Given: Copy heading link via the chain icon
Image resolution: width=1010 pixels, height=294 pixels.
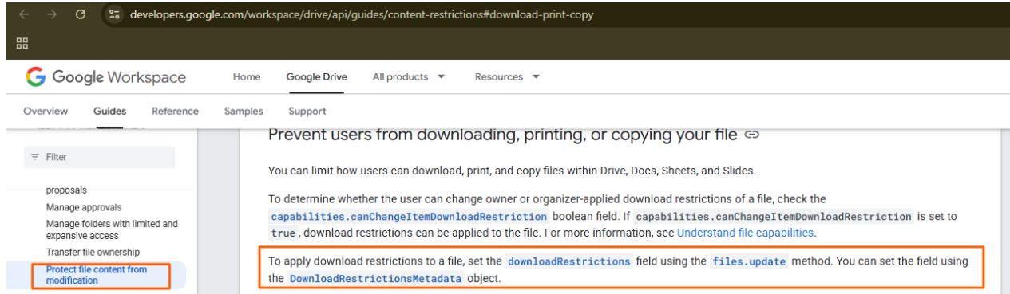Looking at the screenshot, I should pyautogui.click(x=751, y=135).
